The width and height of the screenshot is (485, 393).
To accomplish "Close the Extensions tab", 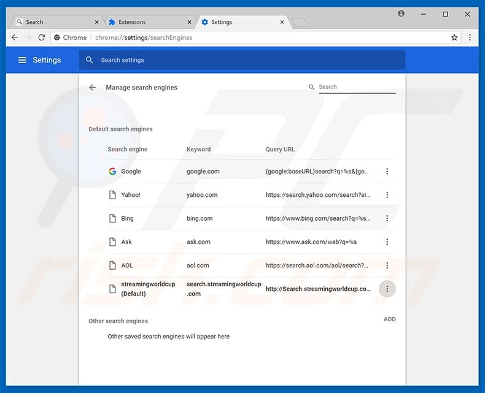I will click(189, 22).
